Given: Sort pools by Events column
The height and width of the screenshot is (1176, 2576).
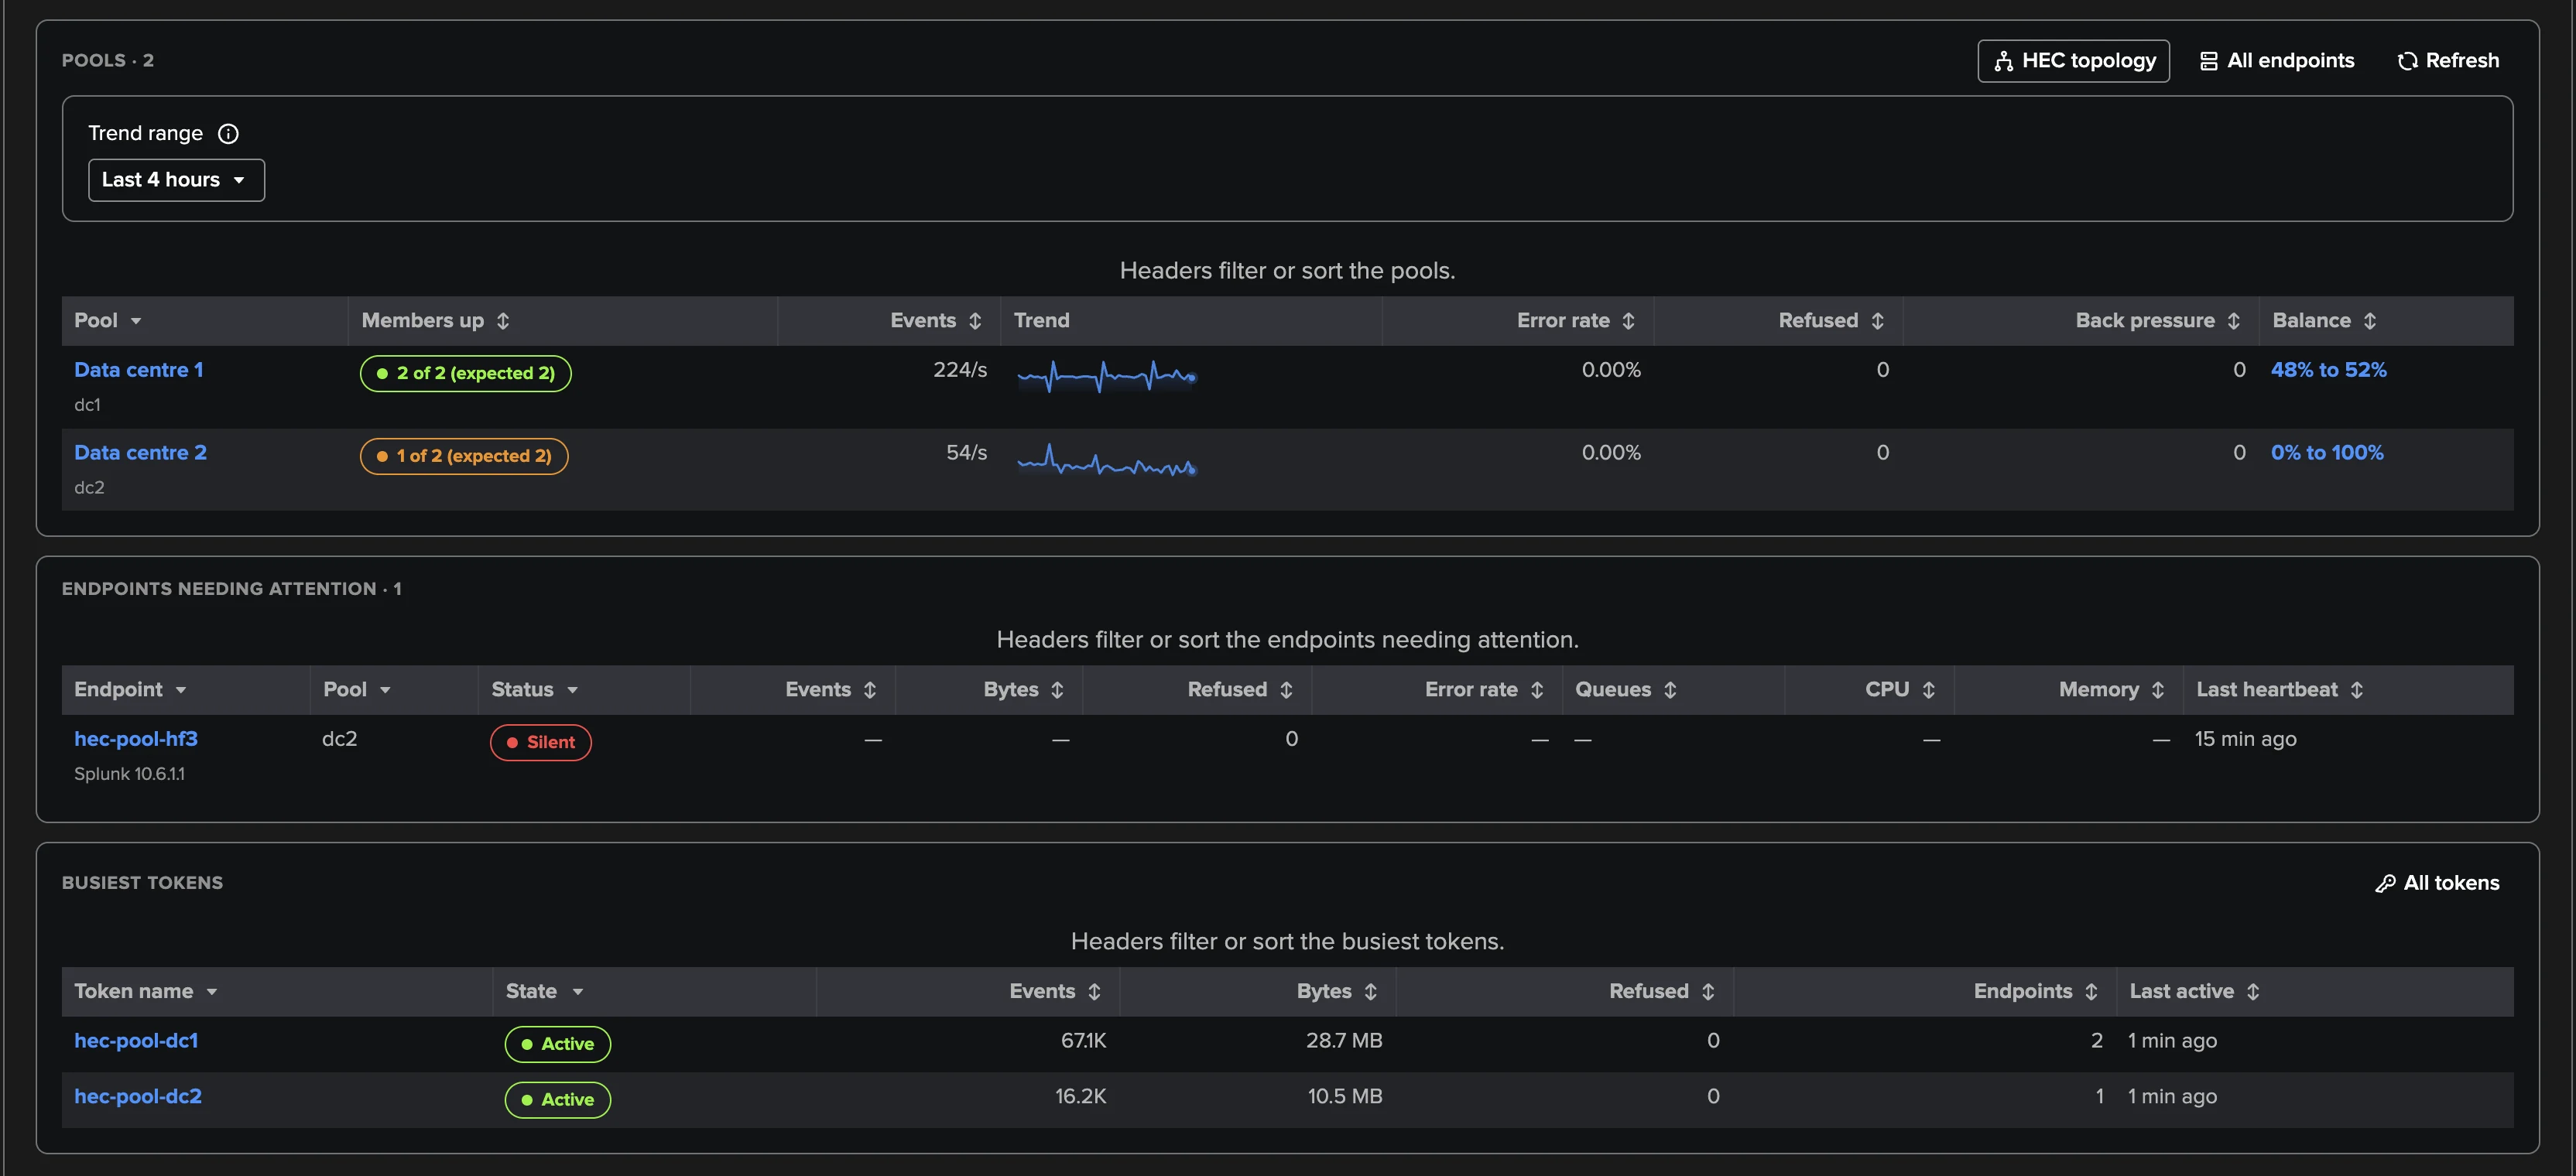Looking at the screenshot, I should (975, 321).
